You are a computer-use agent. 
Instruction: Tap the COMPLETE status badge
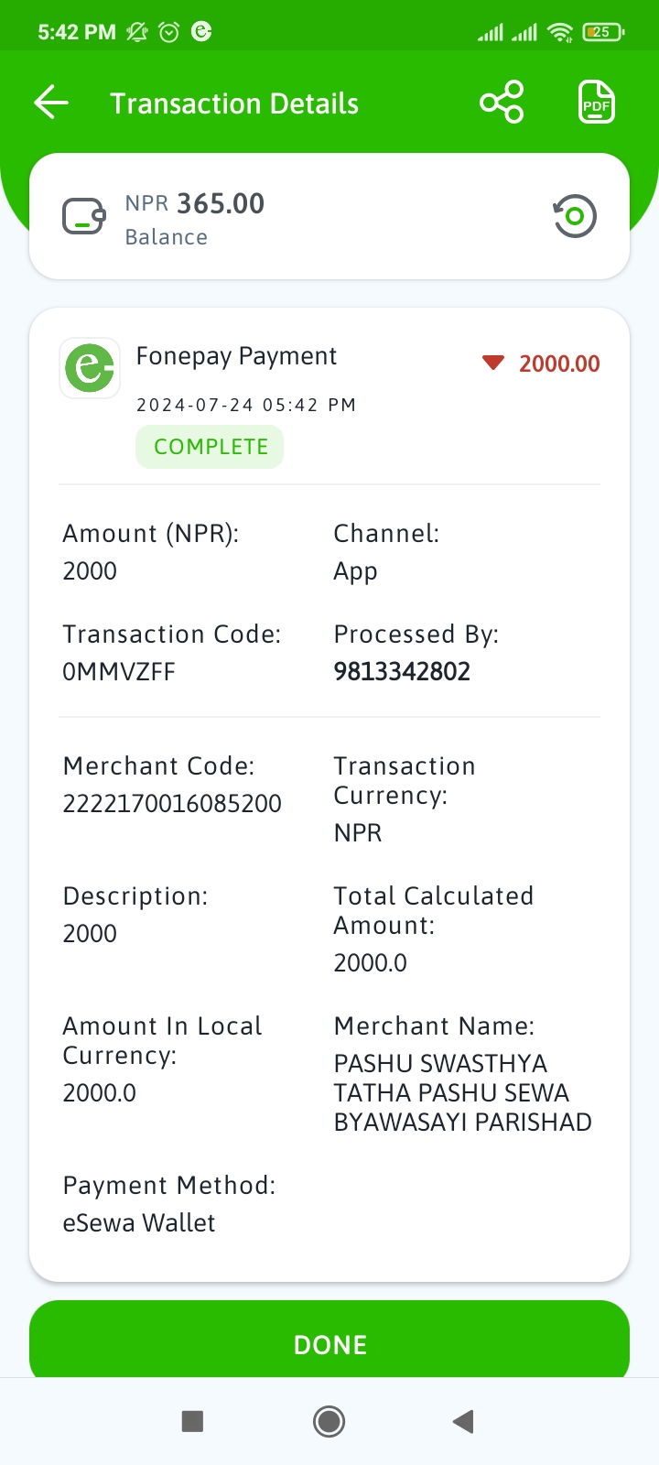(x=210, y=447)
